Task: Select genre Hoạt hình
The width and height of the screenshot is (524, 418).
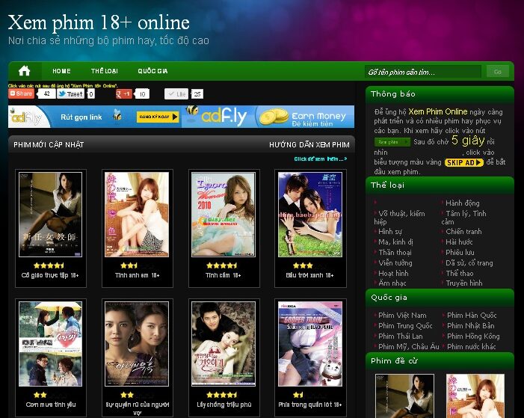Action: click(393, 273)
